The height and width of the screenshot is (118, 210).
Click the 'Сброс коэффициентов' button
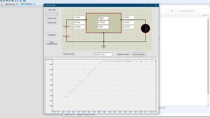click(x=52, y=43)
